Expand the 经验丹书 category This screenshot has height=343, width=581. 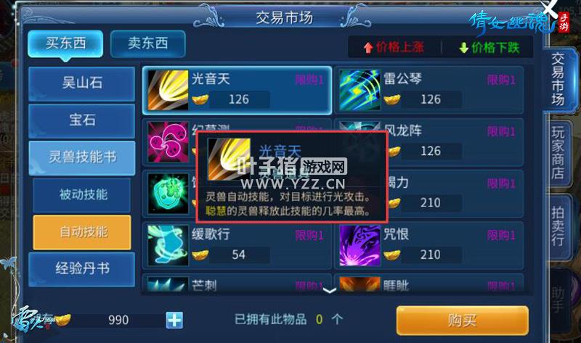[x=82, y=269]
